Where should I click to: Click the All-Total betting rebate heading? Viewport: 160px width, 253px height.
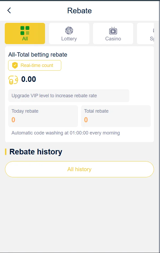pyautogui.click(x=38, y=55)
